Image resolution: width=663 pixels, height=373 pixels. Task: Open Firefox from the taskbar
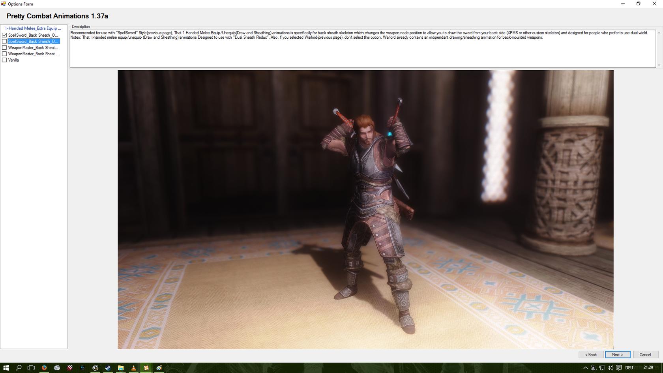coord(44,367)
